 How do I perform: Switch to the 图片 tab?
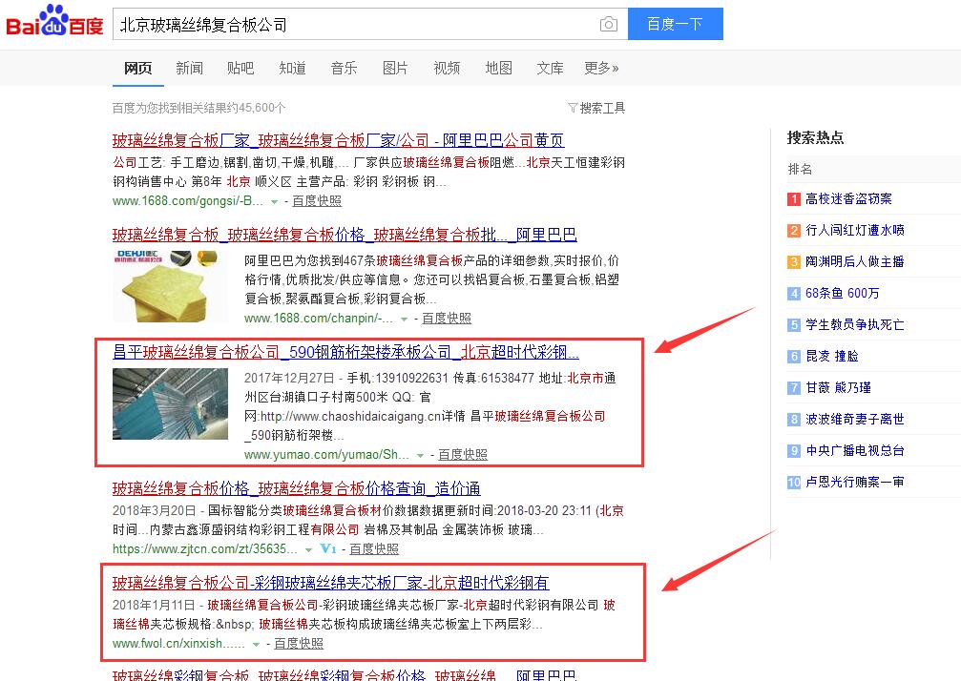click(x=395, y=68)
